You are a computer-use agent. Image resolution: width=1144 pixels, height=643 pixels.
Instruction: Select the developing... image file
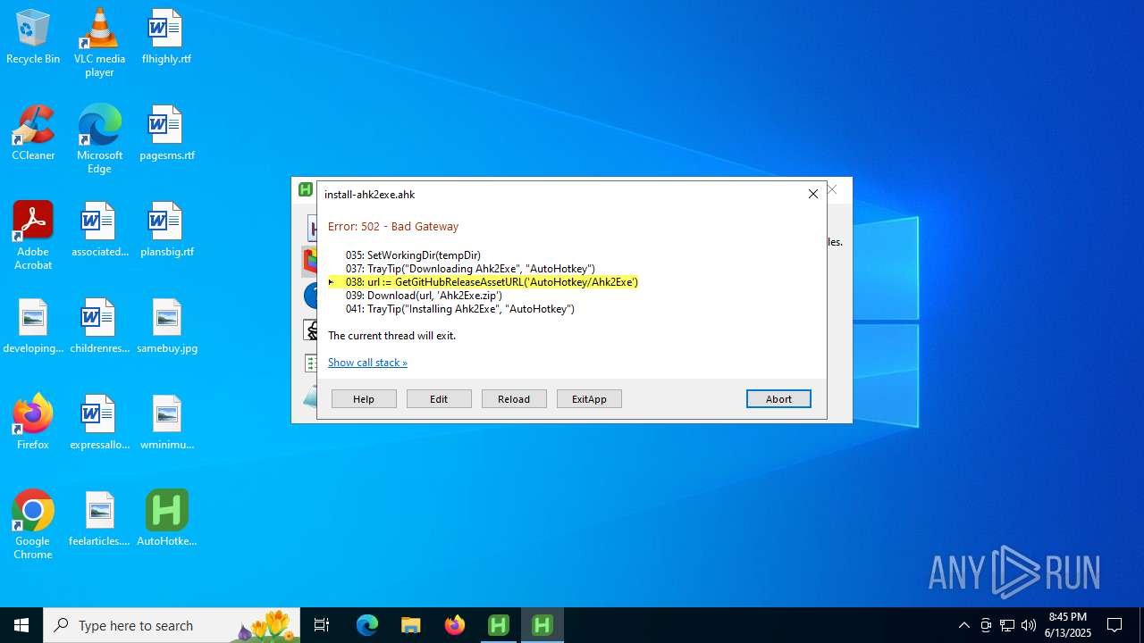point(33,327)
